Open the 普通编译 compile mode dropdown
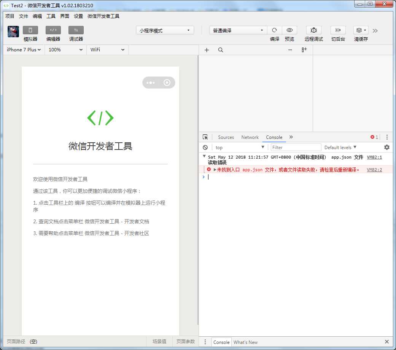This screenshot has width=396, height=350. pyautogui.click(x=238, y=30)
